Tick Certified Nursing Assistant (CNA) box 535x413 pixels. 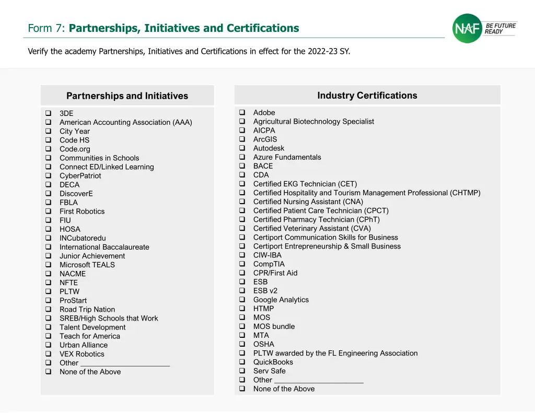point(242,201)
